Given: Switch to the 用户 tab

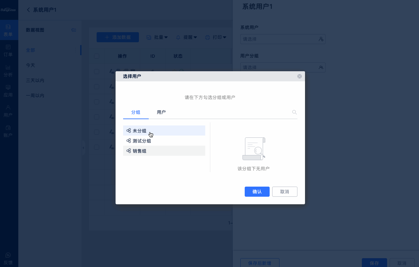Looking at the screenshot, I should coord(161,112).
